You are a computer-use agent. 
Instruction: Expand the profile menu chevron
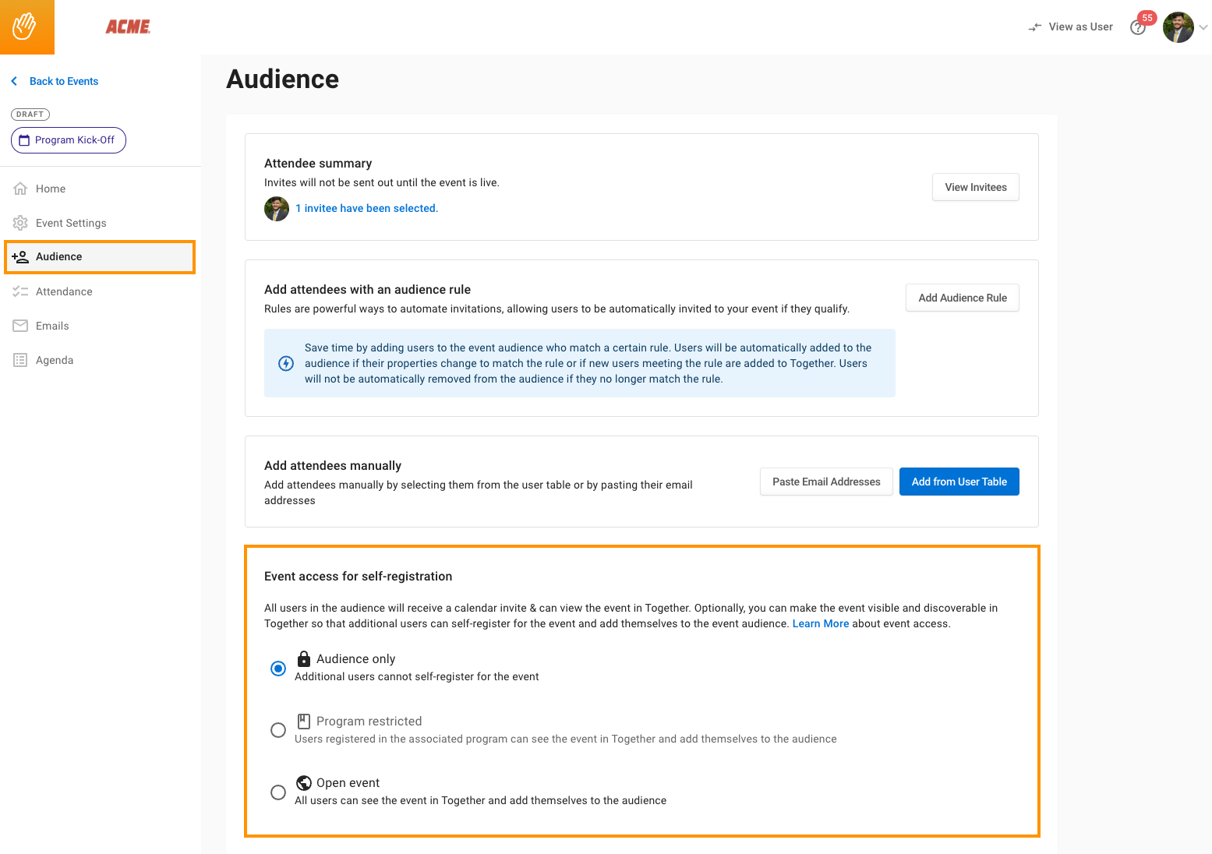(x=1203, y=27)
